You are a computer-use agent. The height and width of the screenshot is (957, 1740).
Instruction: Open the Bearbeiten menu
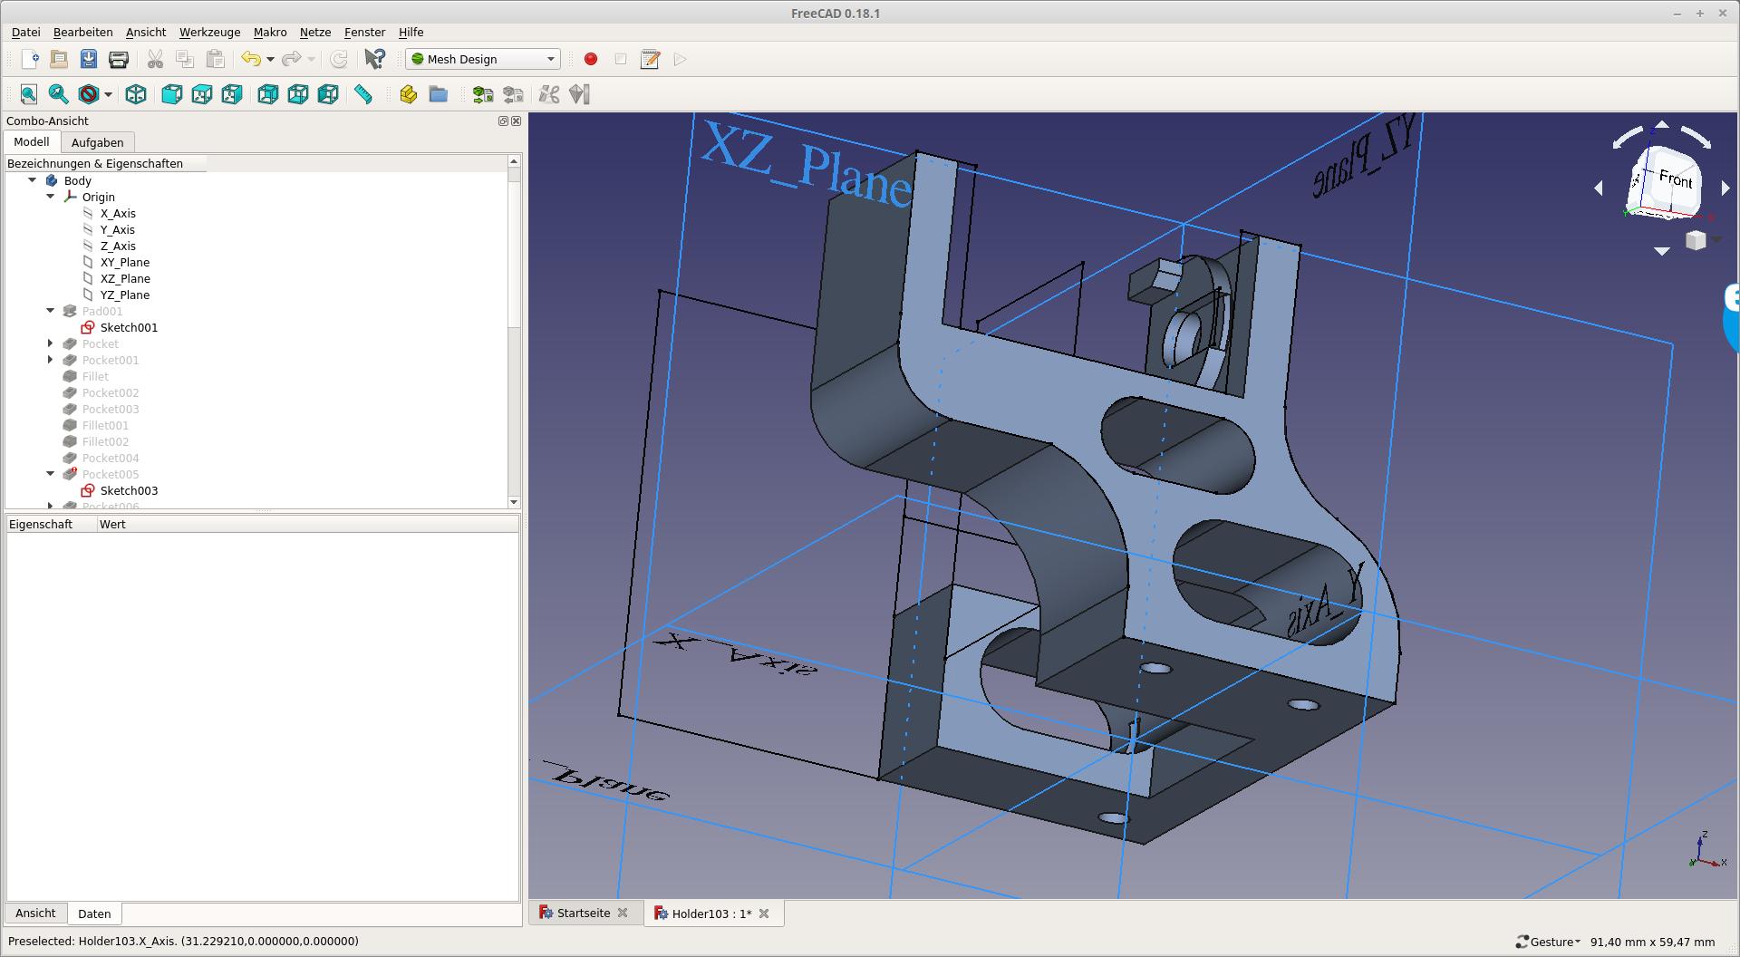[x=82, y=32]
